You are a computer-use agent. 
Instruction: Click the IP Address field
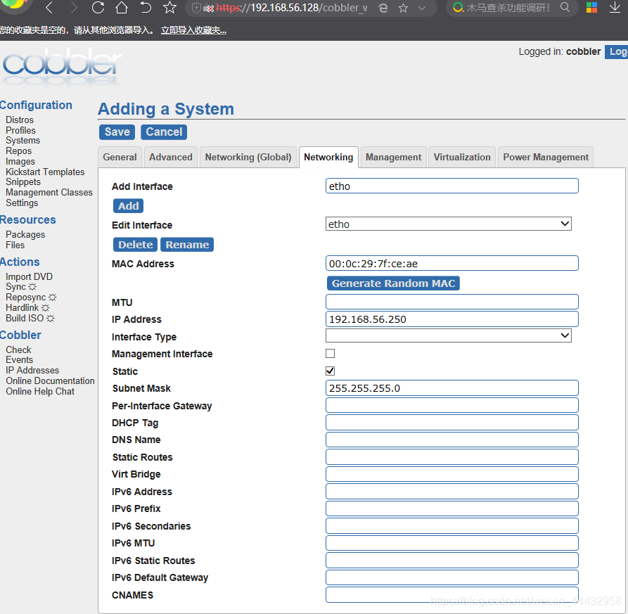451,319
